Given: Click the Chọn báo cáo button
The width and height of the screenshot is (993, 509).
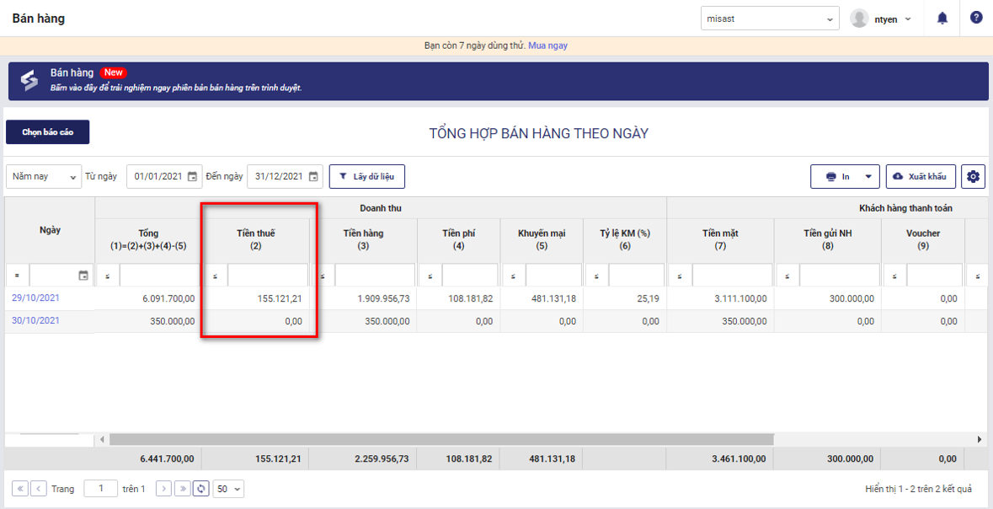Looking at the screenshot, I should (x=47, y=132).
